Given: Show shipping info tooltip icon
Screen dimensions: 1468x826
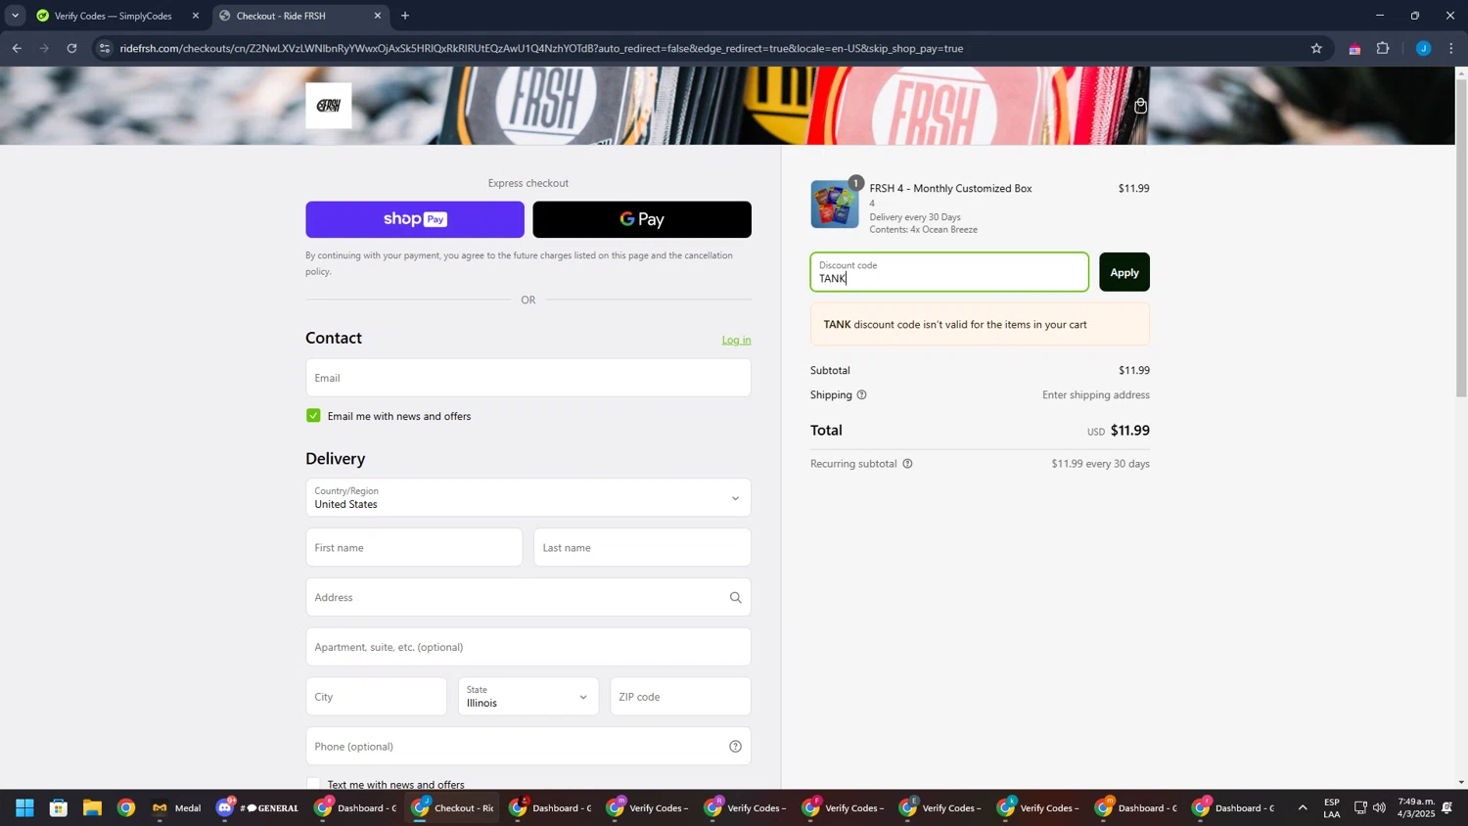Looking at the screenshot, I should click(861, 395).
